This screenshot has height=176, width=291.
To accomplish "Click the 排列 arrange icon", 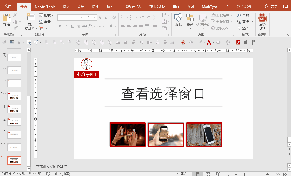I will click(x=190, y=18).
